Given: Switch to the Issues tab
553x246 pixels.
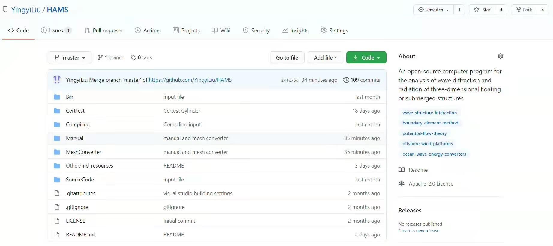Looking at the screenshot, I should click(x=56, y=31).
